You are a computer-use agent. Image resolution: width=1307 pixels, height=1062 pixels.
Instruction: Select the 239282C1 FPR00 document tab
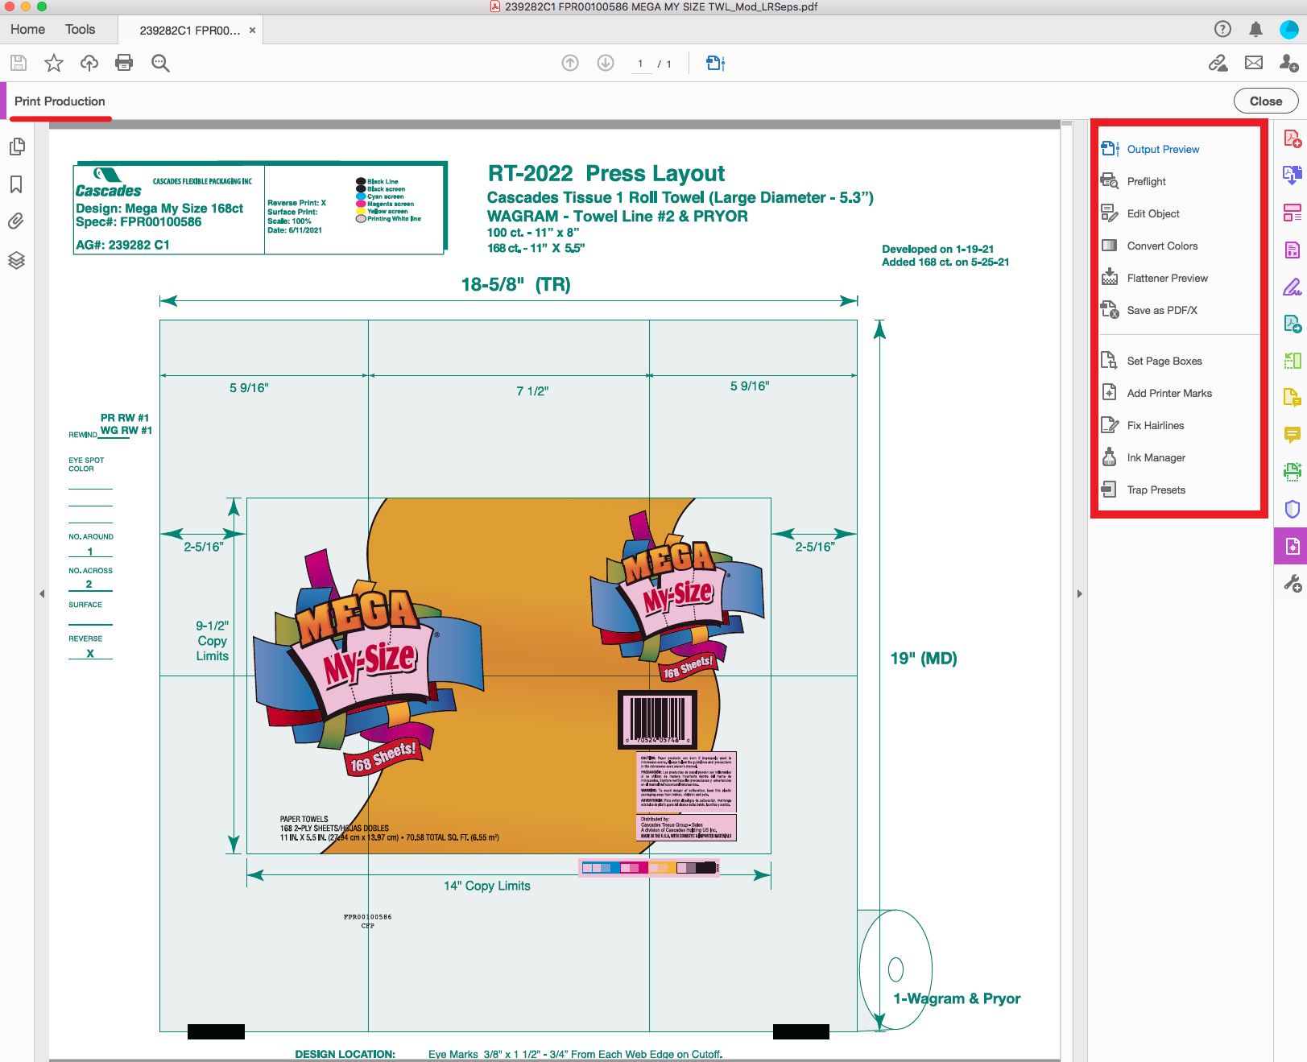point(190,31)
